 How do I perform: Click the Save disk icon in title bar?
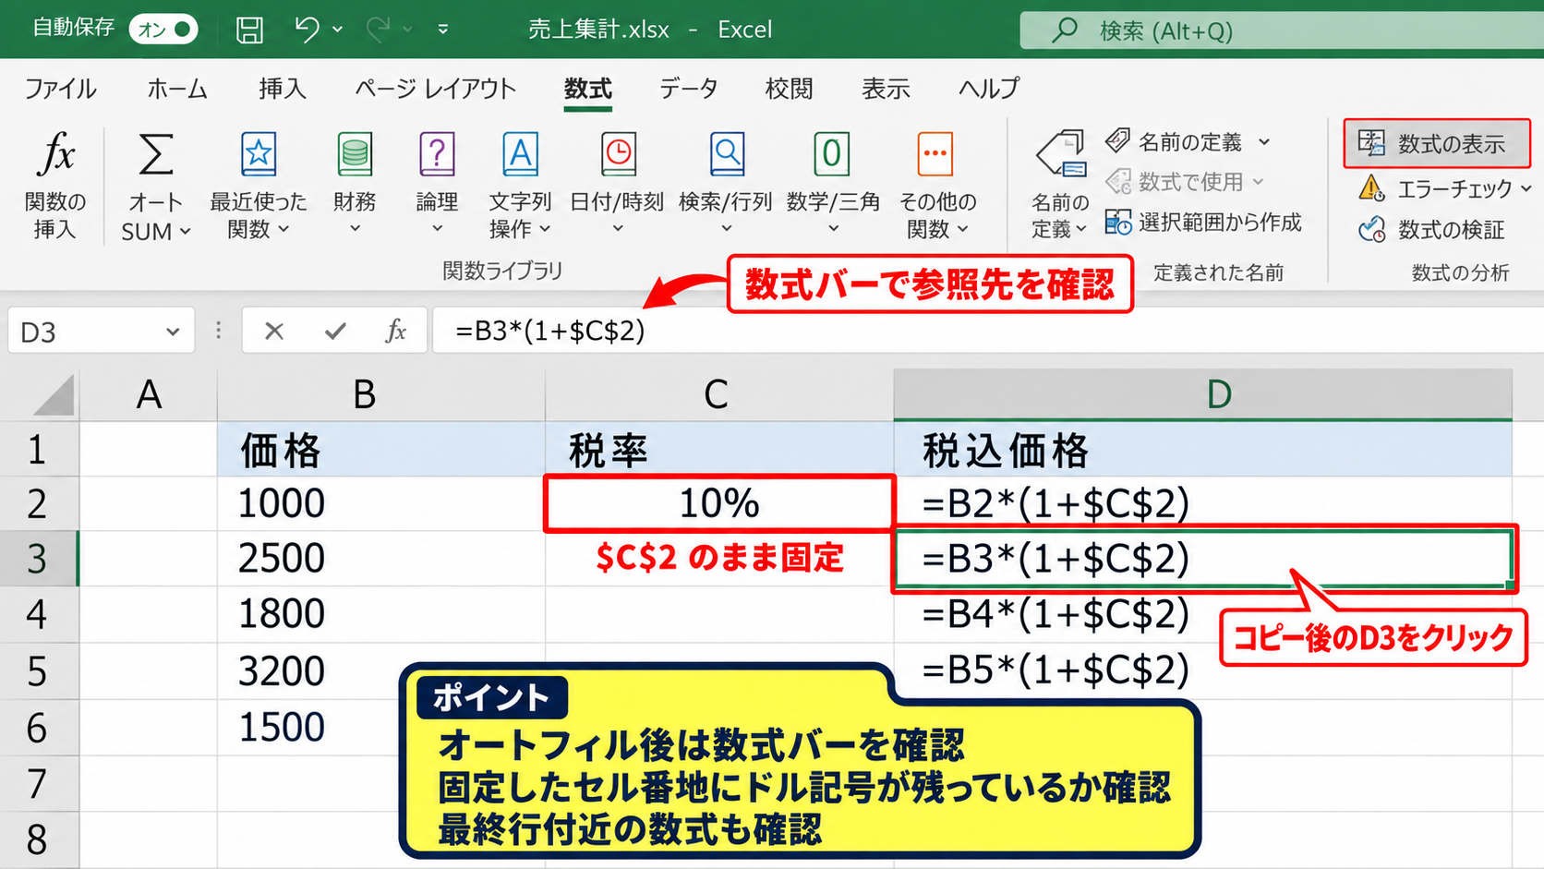coord(249,30)
